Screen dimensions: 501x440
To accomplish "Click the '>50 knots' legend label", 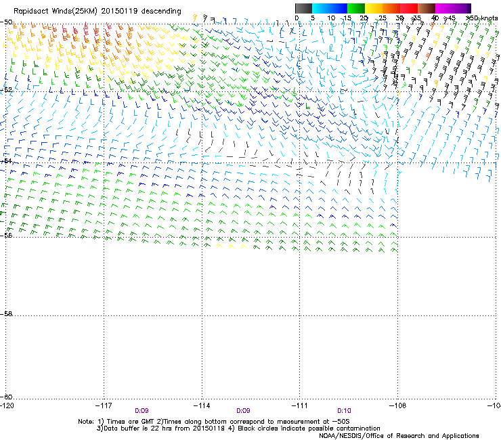I will click(x=481, y=18).
